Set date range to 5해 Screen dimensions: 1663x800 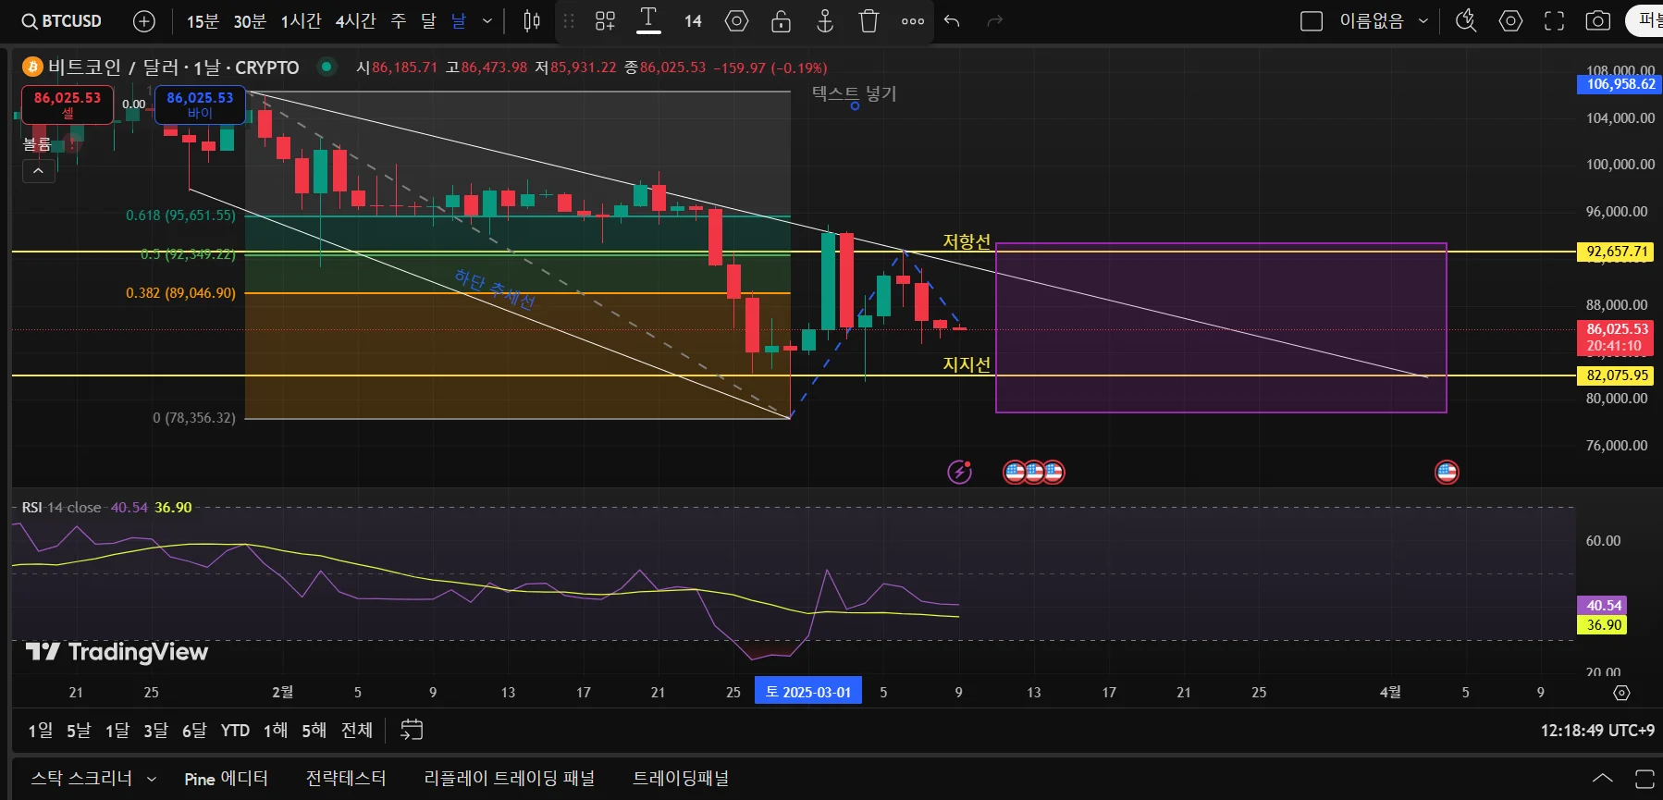(314, 731)
